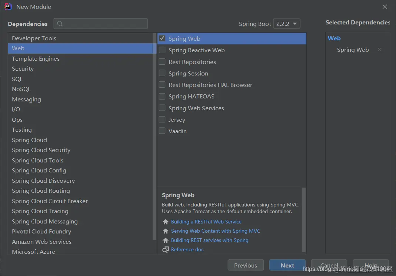This screenshot has height=276, width=396.
Task: Open the Reference doc link
Action: tap(187, 249)
